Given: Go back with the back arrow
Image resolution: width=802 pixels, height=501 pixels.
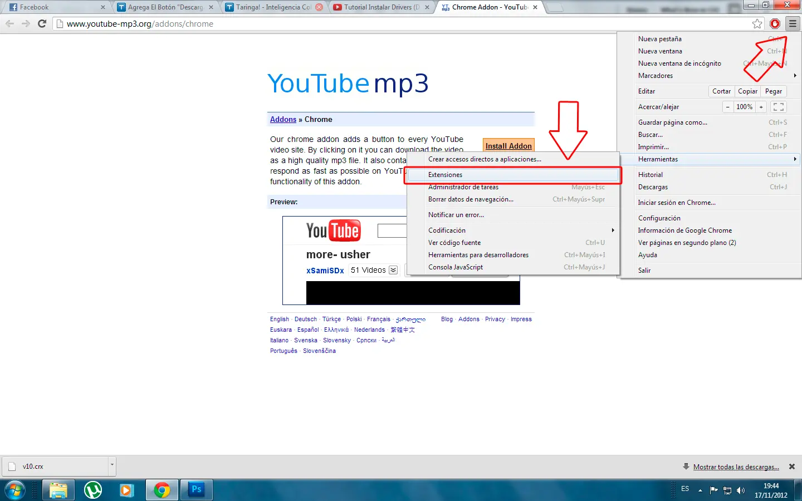Looking at the screenshot, I should click(9, 23).
